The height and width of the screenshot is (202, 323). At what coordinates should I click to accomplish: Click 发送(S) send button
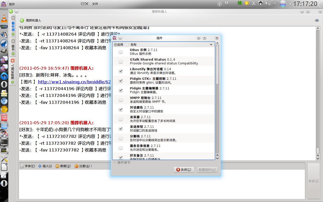313,181
